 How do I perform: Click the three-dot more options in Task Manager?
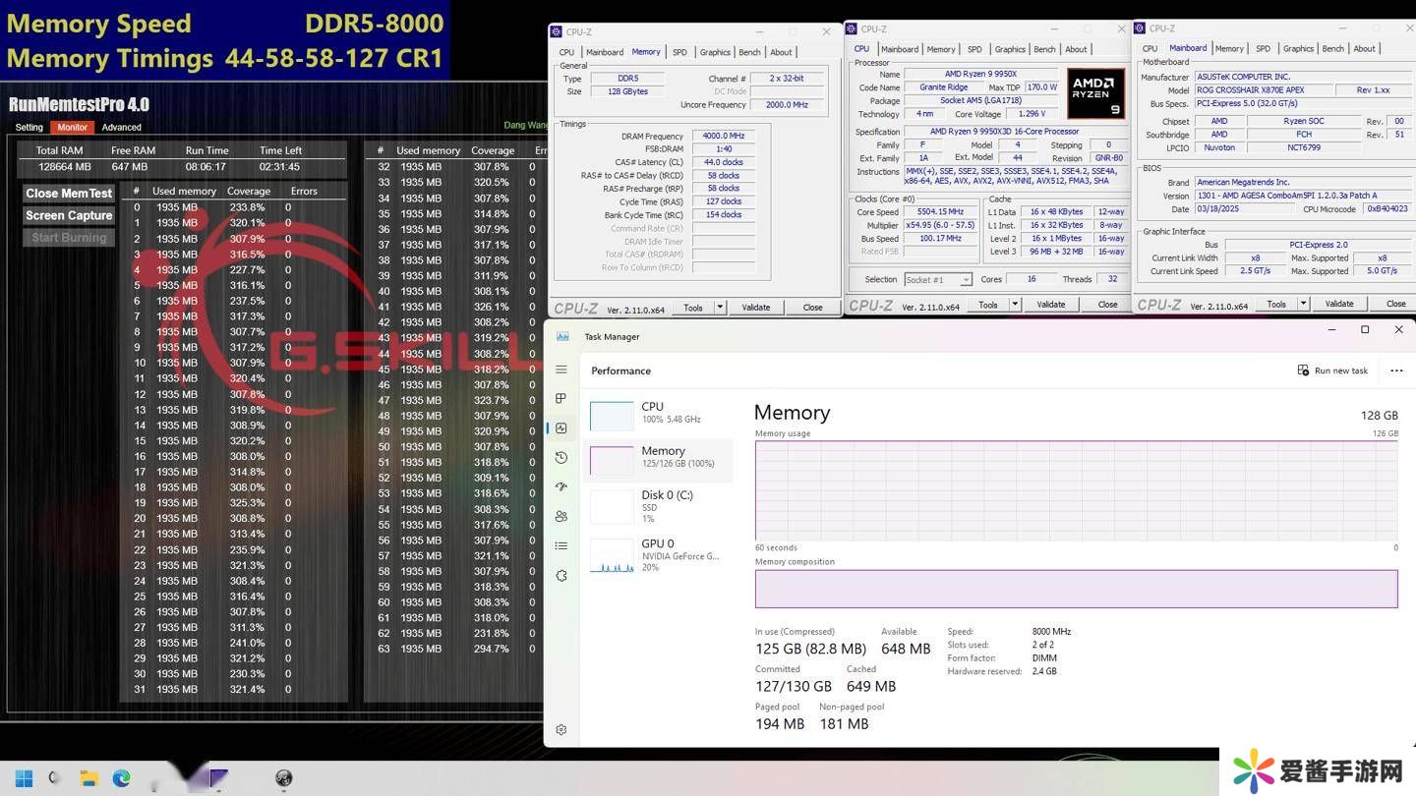[x=1396, y=370]
